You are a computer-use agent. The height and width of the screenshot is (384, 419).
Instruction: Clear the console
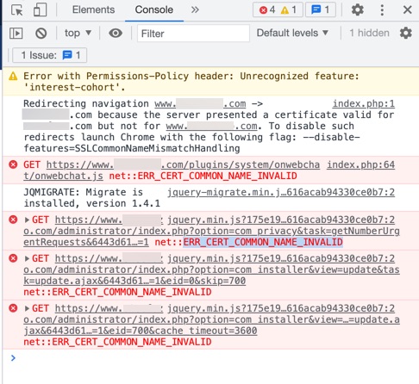point(41,34)
